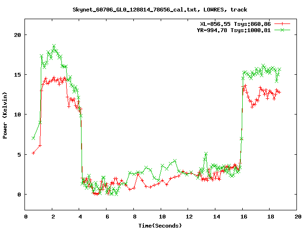Screen dimensions: 307x230
Task: Click x-axis tick label 14
Action: pyautogui.click(x=216, y=217)
